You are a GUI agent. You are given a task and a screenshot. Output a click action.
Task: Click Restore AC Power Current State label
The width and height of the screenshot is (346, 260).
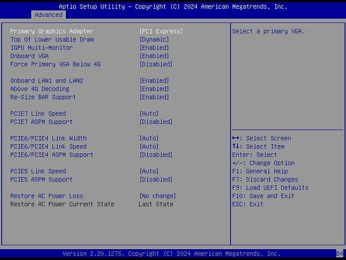(62, 205)
